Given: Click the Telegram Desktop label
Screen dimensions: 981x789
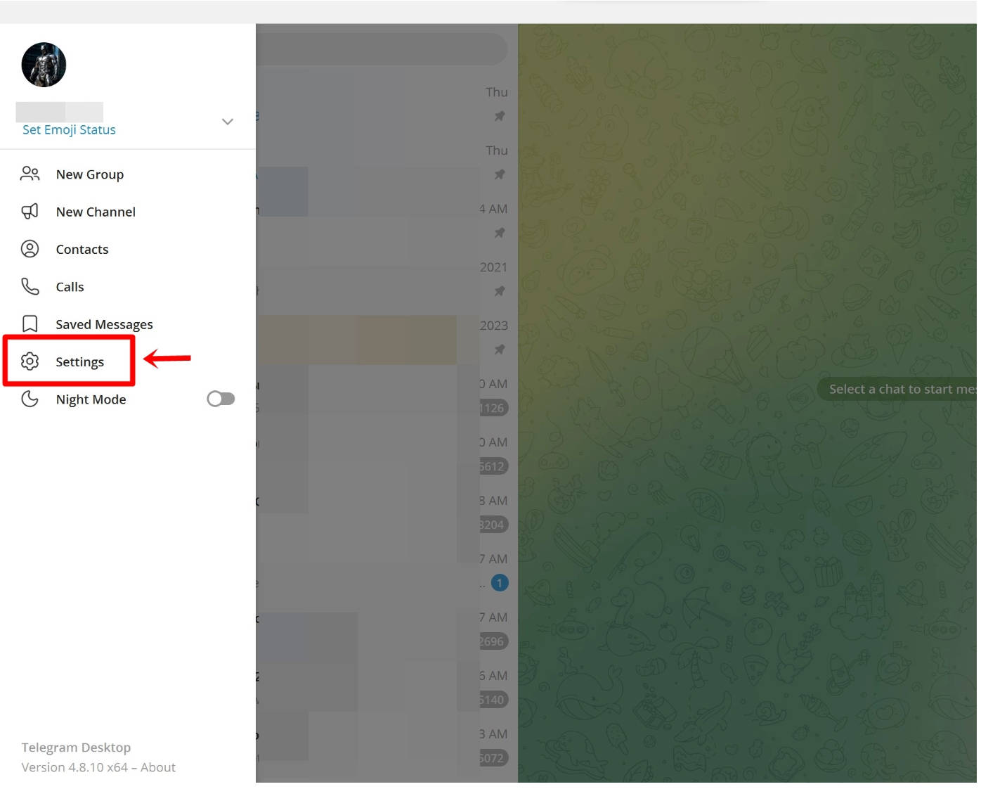Looking at the screenshot, I should click(x=76, y=747).
